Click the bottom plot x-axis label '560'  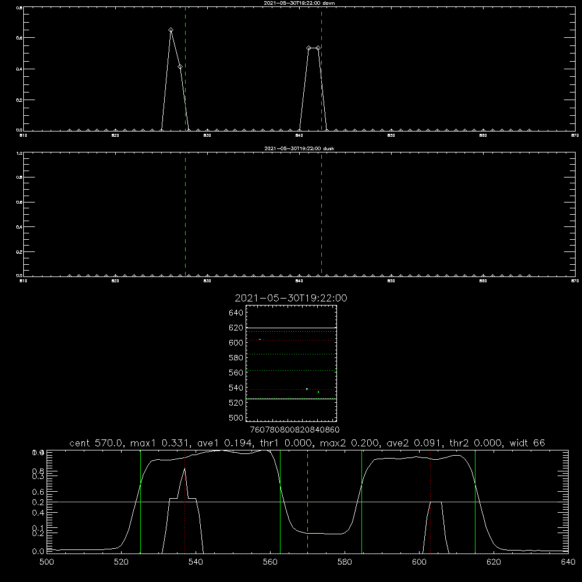(x=270, y=562)
